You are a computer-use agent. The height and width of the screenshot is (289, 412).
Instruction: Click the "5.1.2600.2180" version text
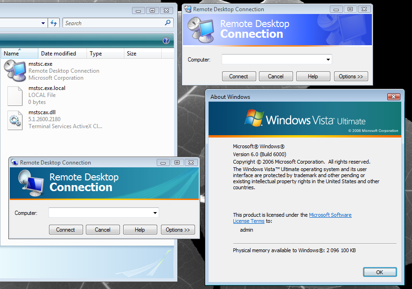[x=44, y=119]
